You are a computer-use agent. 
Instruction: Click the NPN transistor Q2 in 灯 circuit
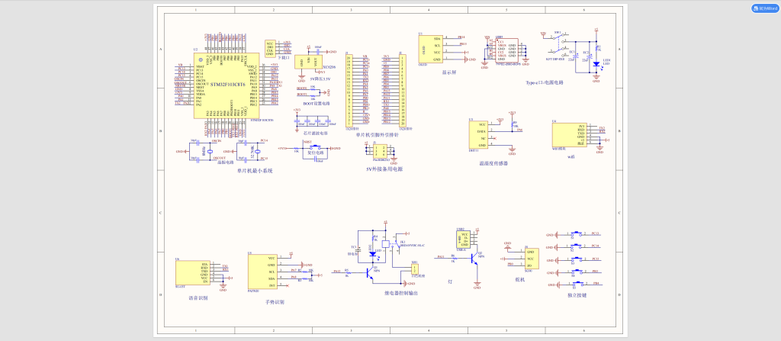[x=476, y=259]
